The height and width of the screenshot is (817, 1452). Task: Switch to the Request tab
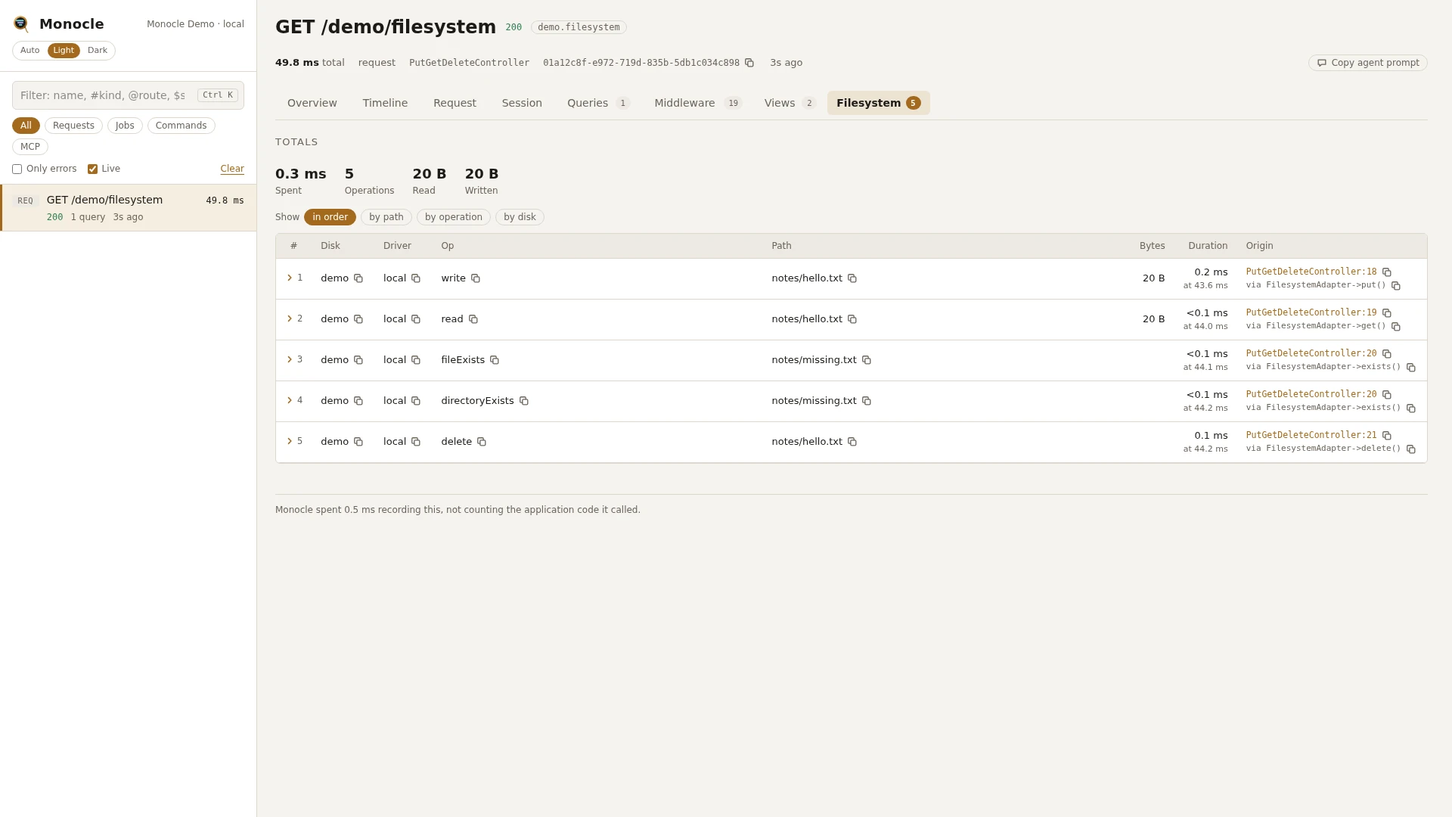(x=455, y=103)
